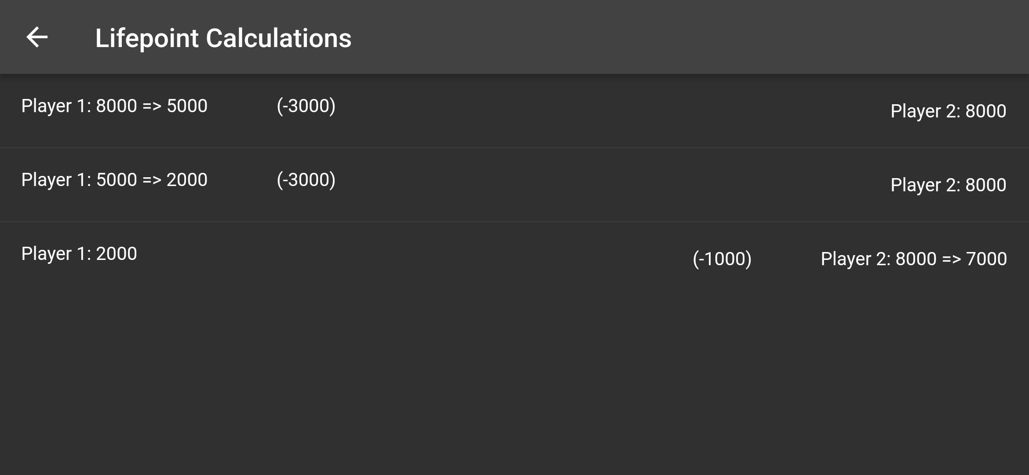Click the "=>" arrow in the 8000 => 5000 entry
Image resolution: width=1029 pixels, height=475 pixels.
pos(152,106)
